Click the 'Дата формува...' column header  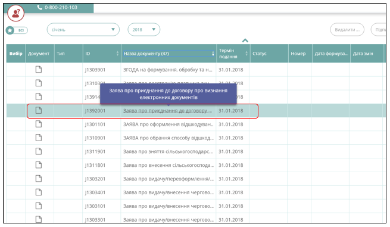click(331, 54)
